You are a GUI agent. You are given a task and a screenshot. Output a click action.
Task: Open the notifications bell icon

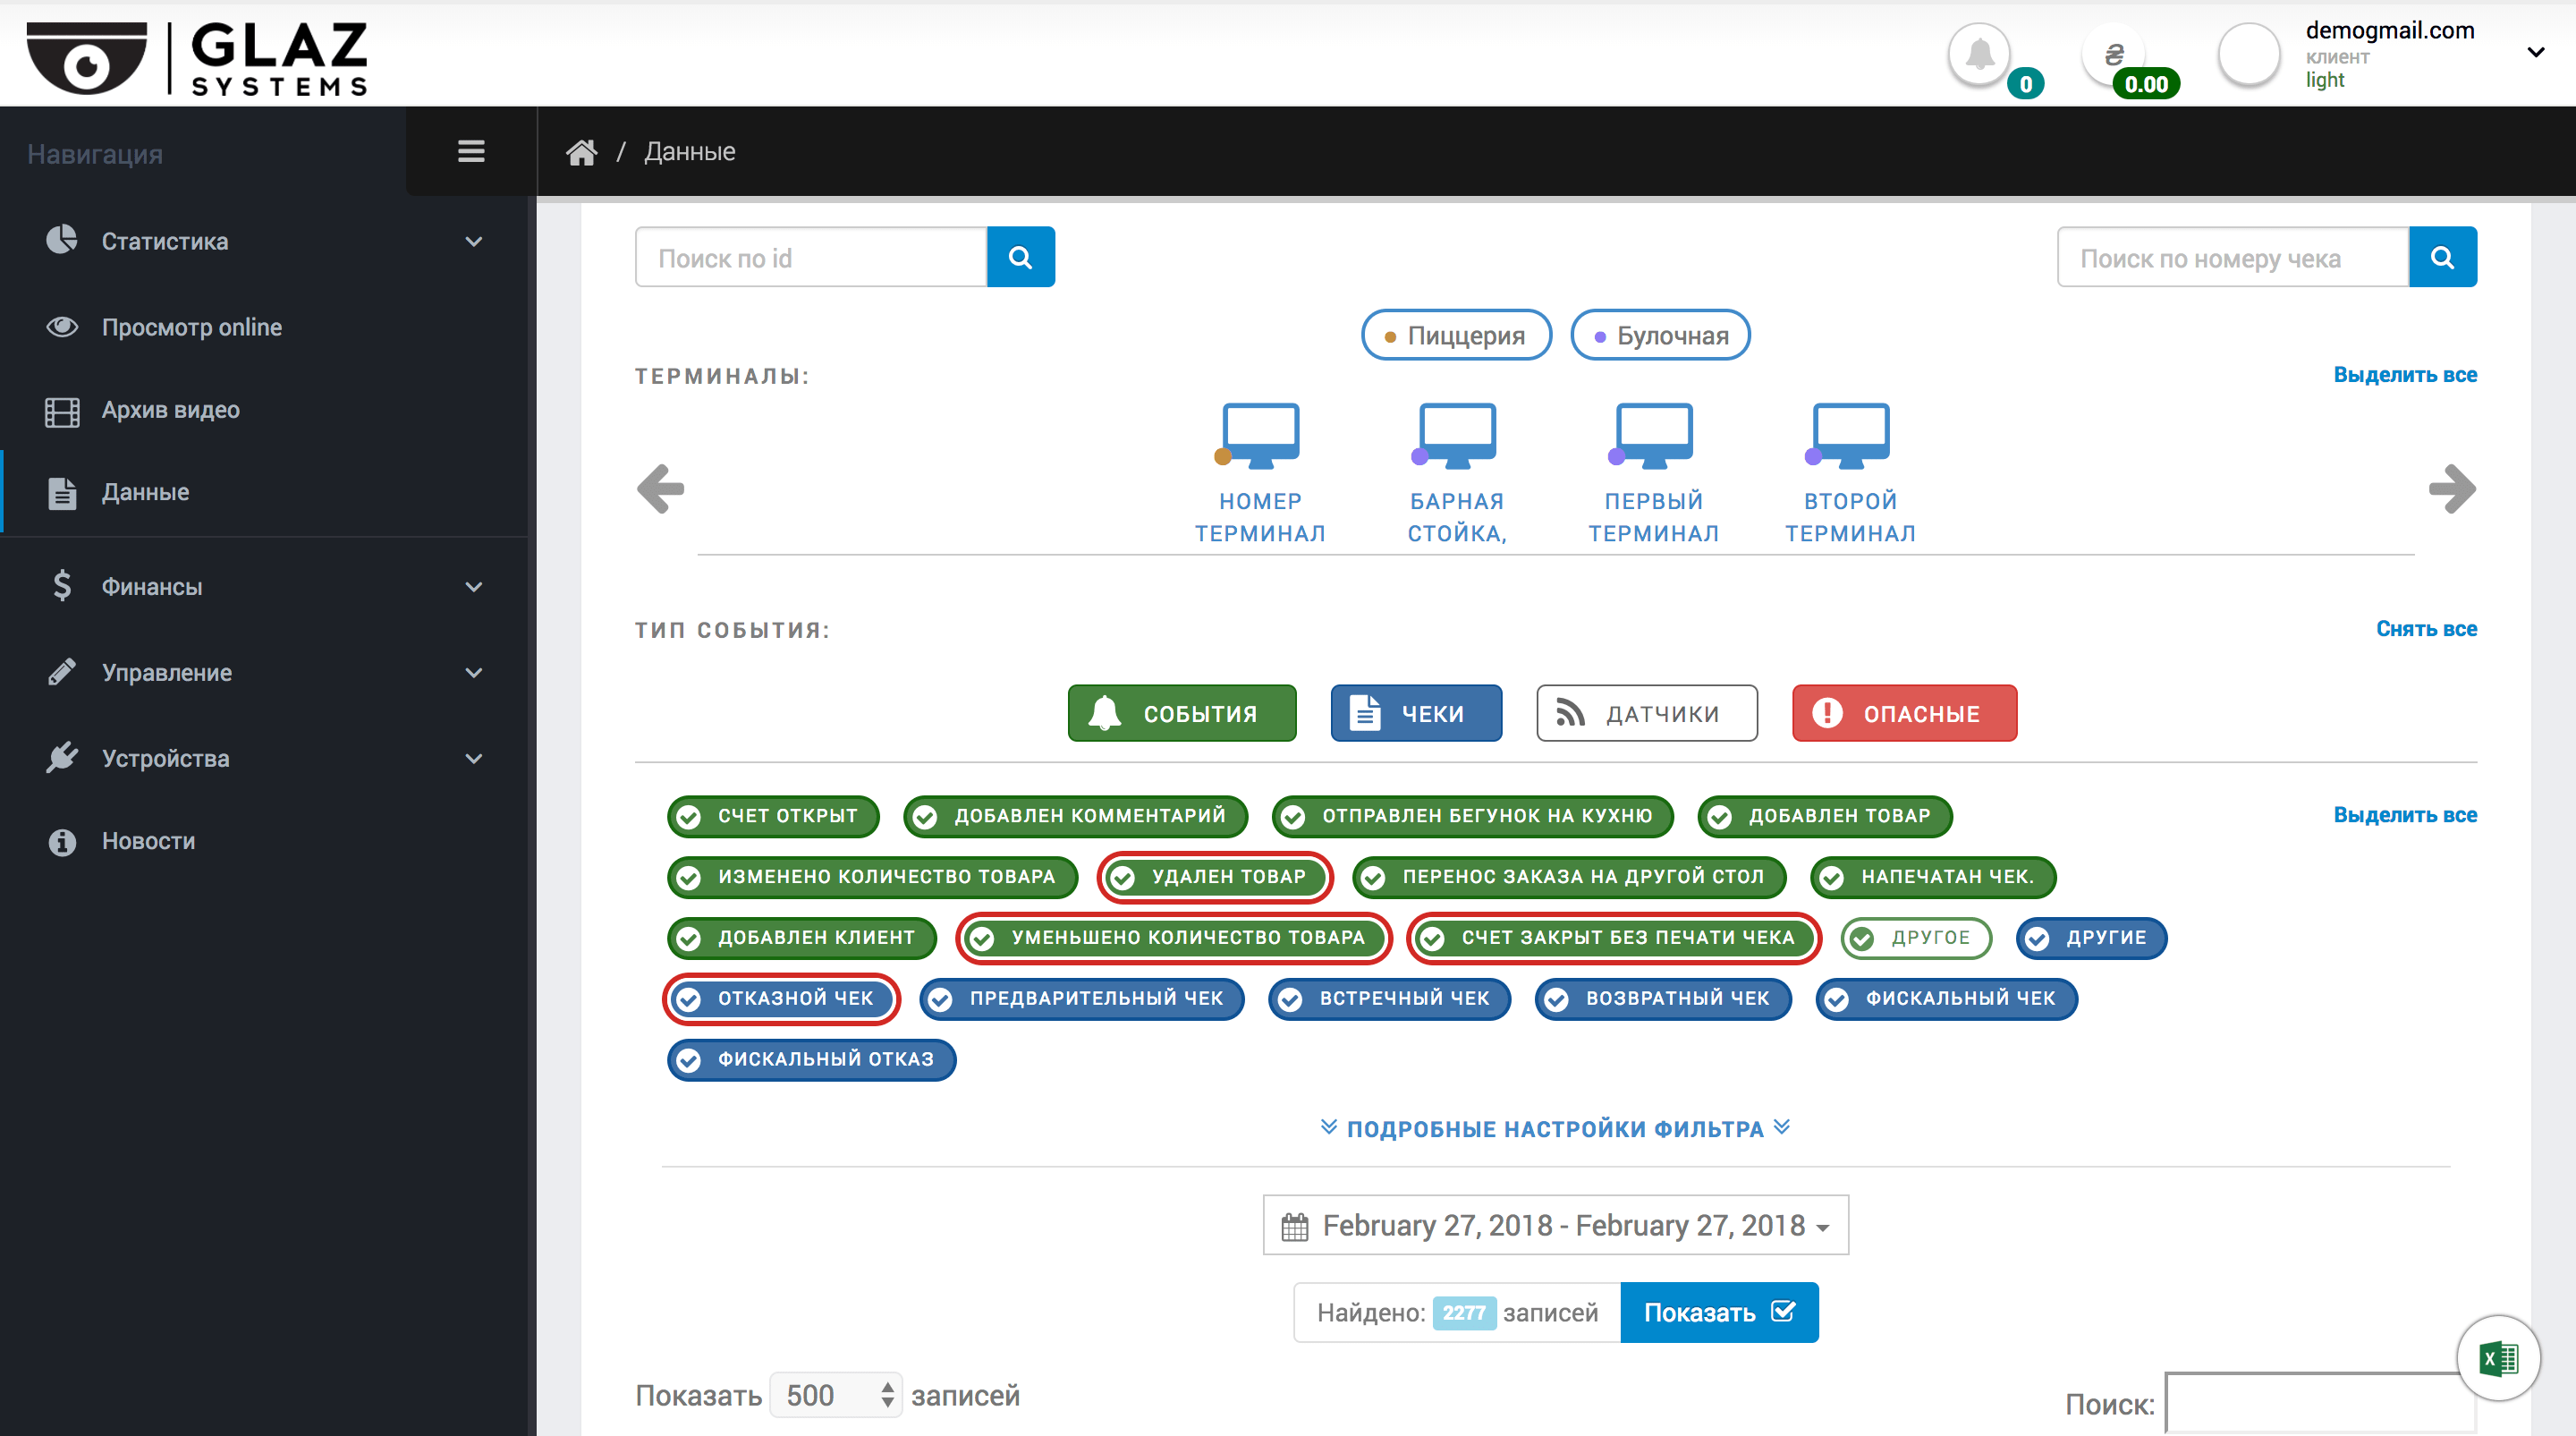1979,54
